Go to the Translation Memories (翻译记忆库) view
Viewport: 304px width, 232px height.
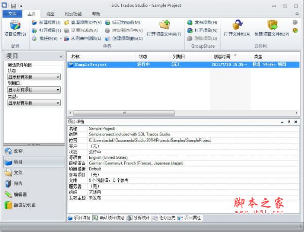click(34, 205)
